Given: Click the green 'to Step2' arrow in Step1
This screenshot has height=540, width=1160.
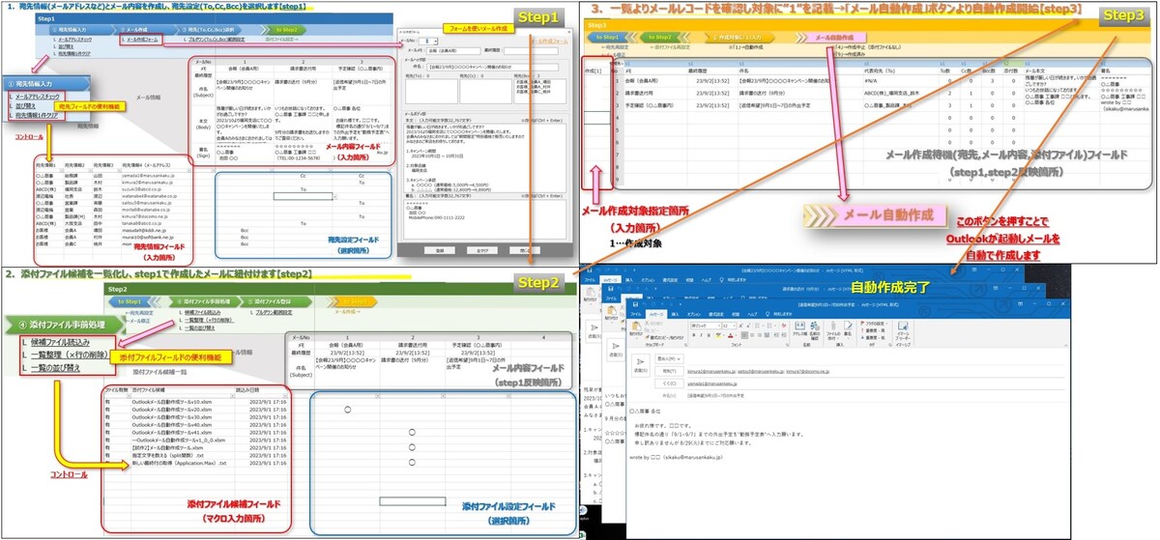Looking at the screenshot, I should pos(285,30).
